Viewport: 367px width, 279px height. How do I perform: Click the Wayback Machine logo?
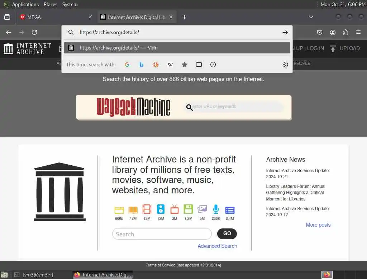pyautogui.click(x=133, y=107)
